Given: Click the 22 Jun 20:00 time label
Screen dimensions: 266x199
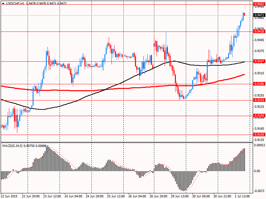Looking at the screenshot, I should 31,196.
